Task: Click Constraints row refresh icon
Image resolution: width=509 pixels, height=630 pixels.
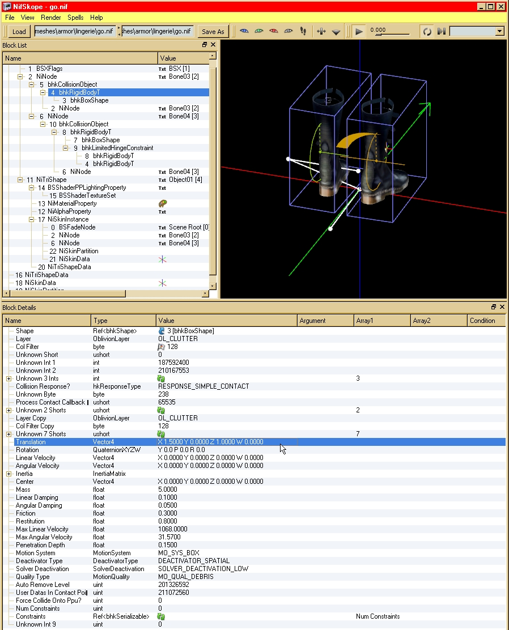Action: tap(161, 616)
